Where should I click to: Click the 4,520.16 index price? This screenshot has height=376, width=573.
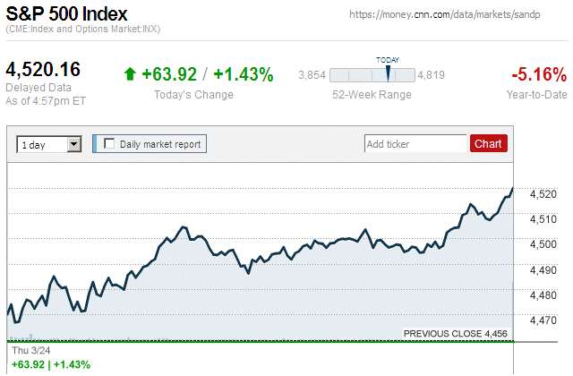43,70
